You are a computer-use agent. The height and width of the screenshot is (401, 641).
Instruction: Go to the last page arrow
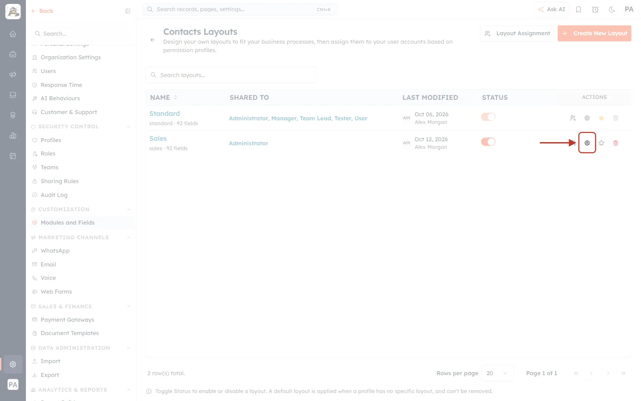[623, 373]
